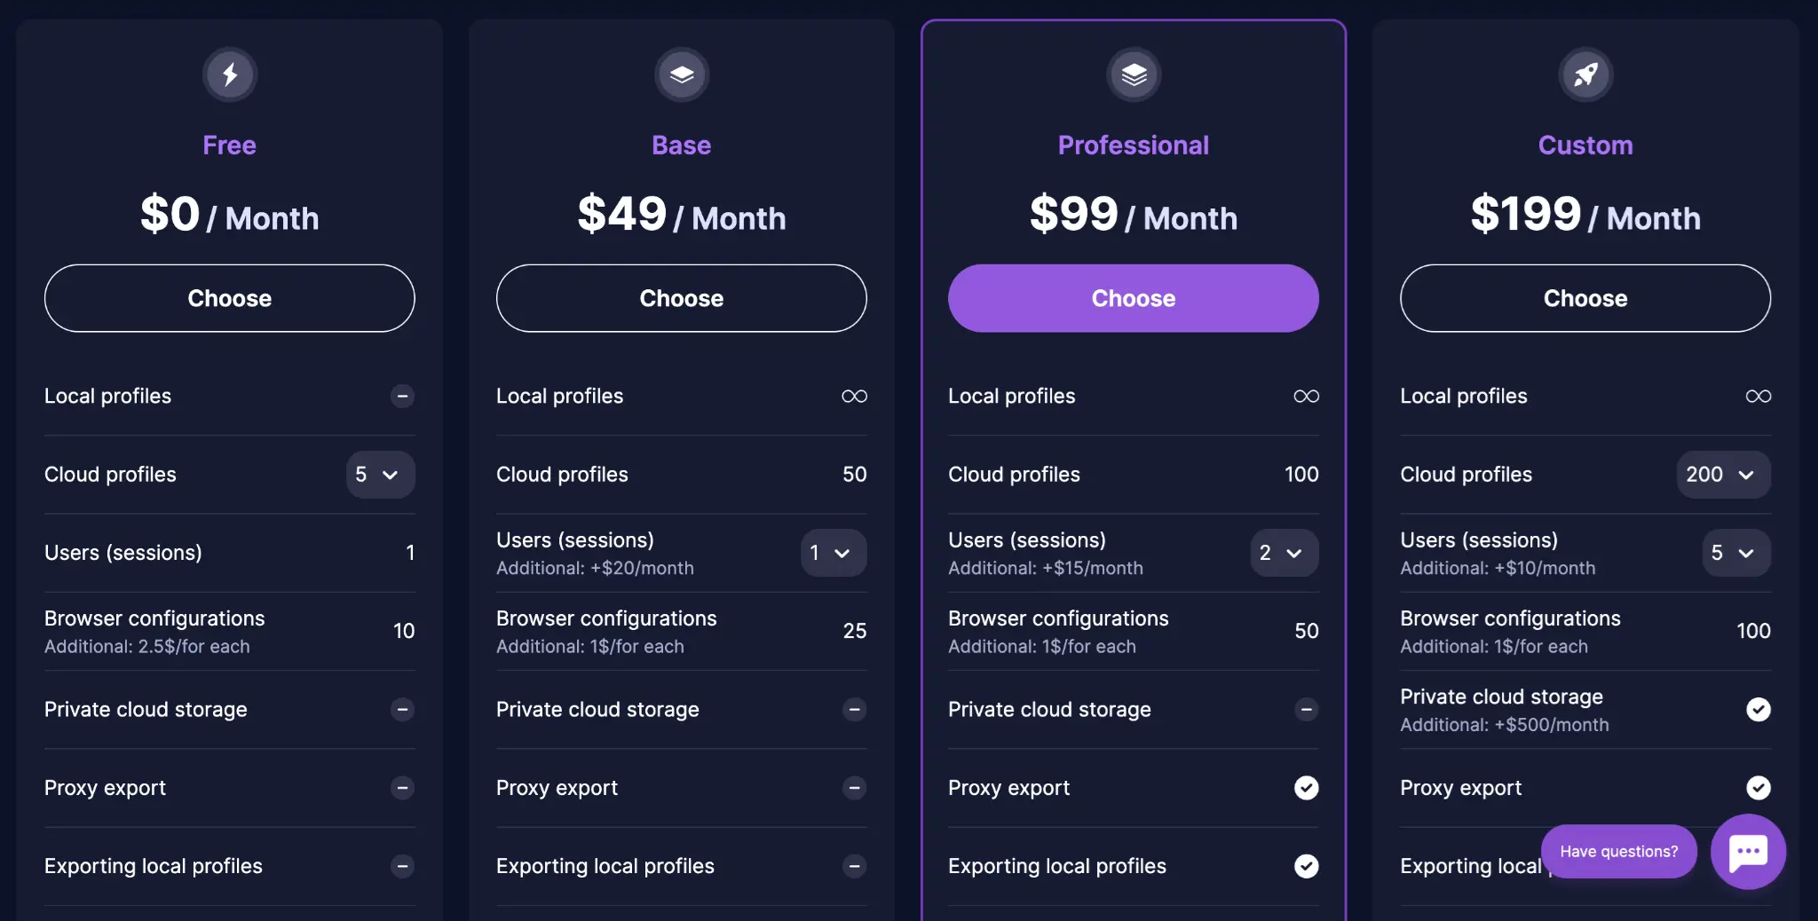This screenshot has width=1818, height=921.
Task: Click Professional Exporting local profiles checkmark
Action: click(1306, 866)
